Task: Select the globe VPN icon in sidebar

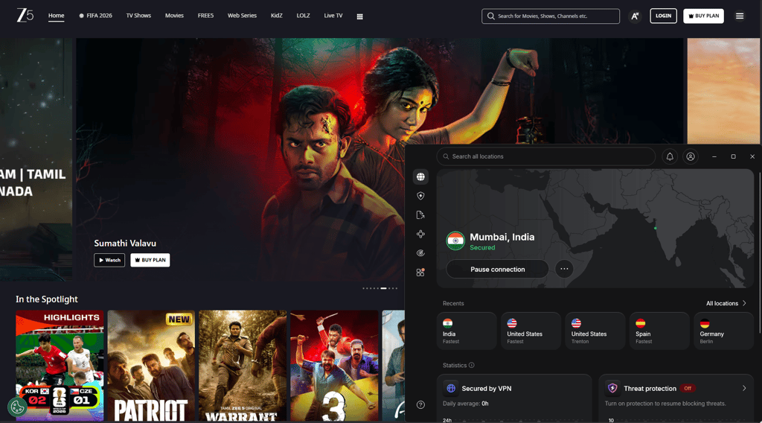Action: coord(421,177)
